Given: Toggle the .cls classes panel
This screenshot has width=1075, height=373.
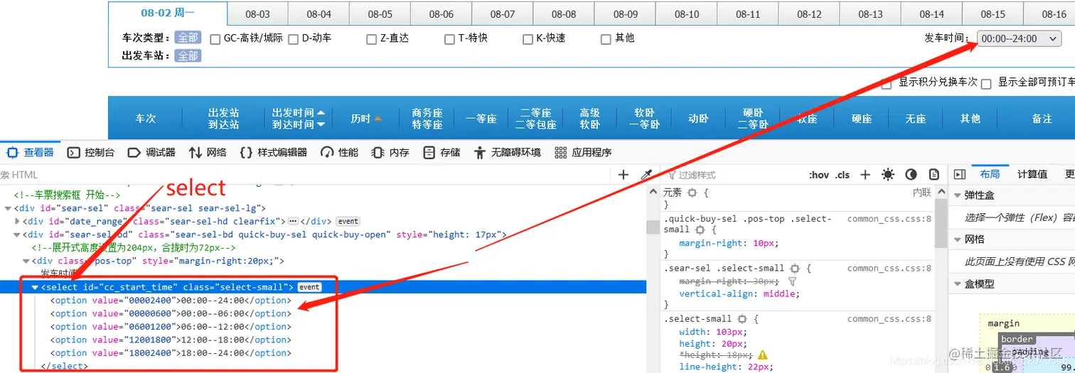Looking at the screenshot, I should click(x=843, y=175).
